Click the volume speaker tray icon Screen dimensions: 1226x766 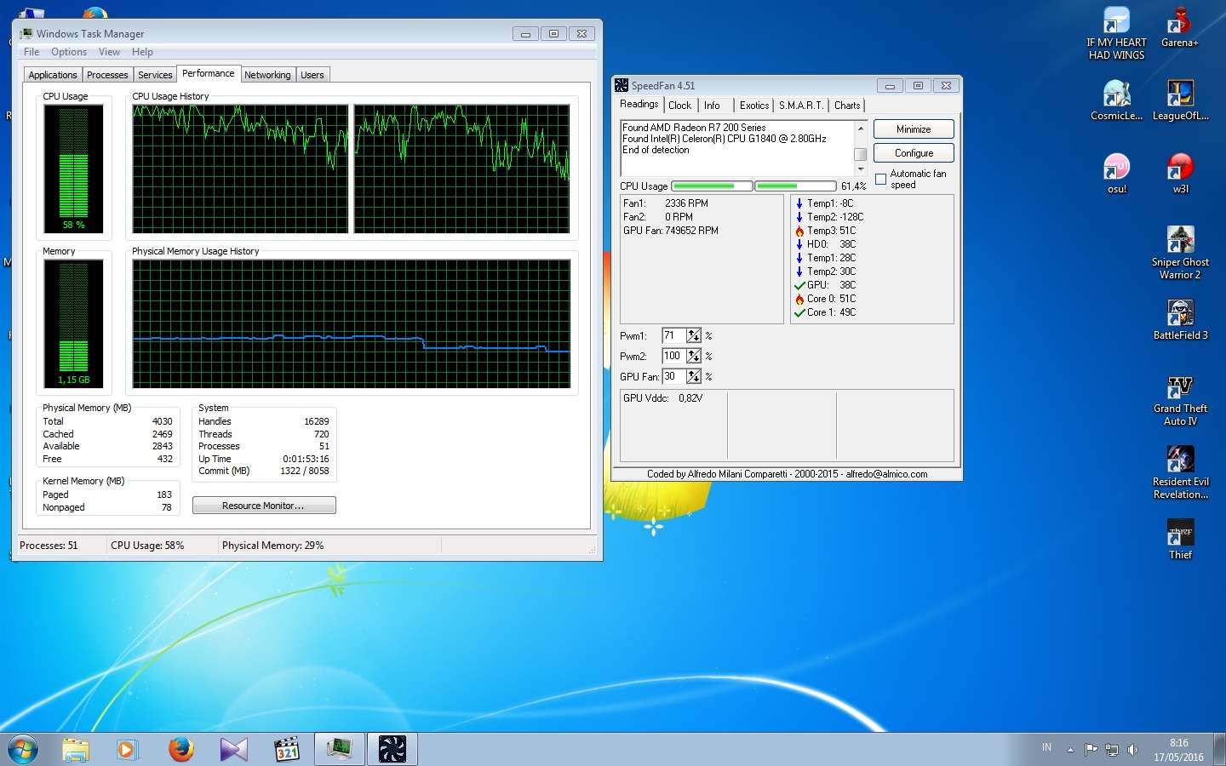1132,750
